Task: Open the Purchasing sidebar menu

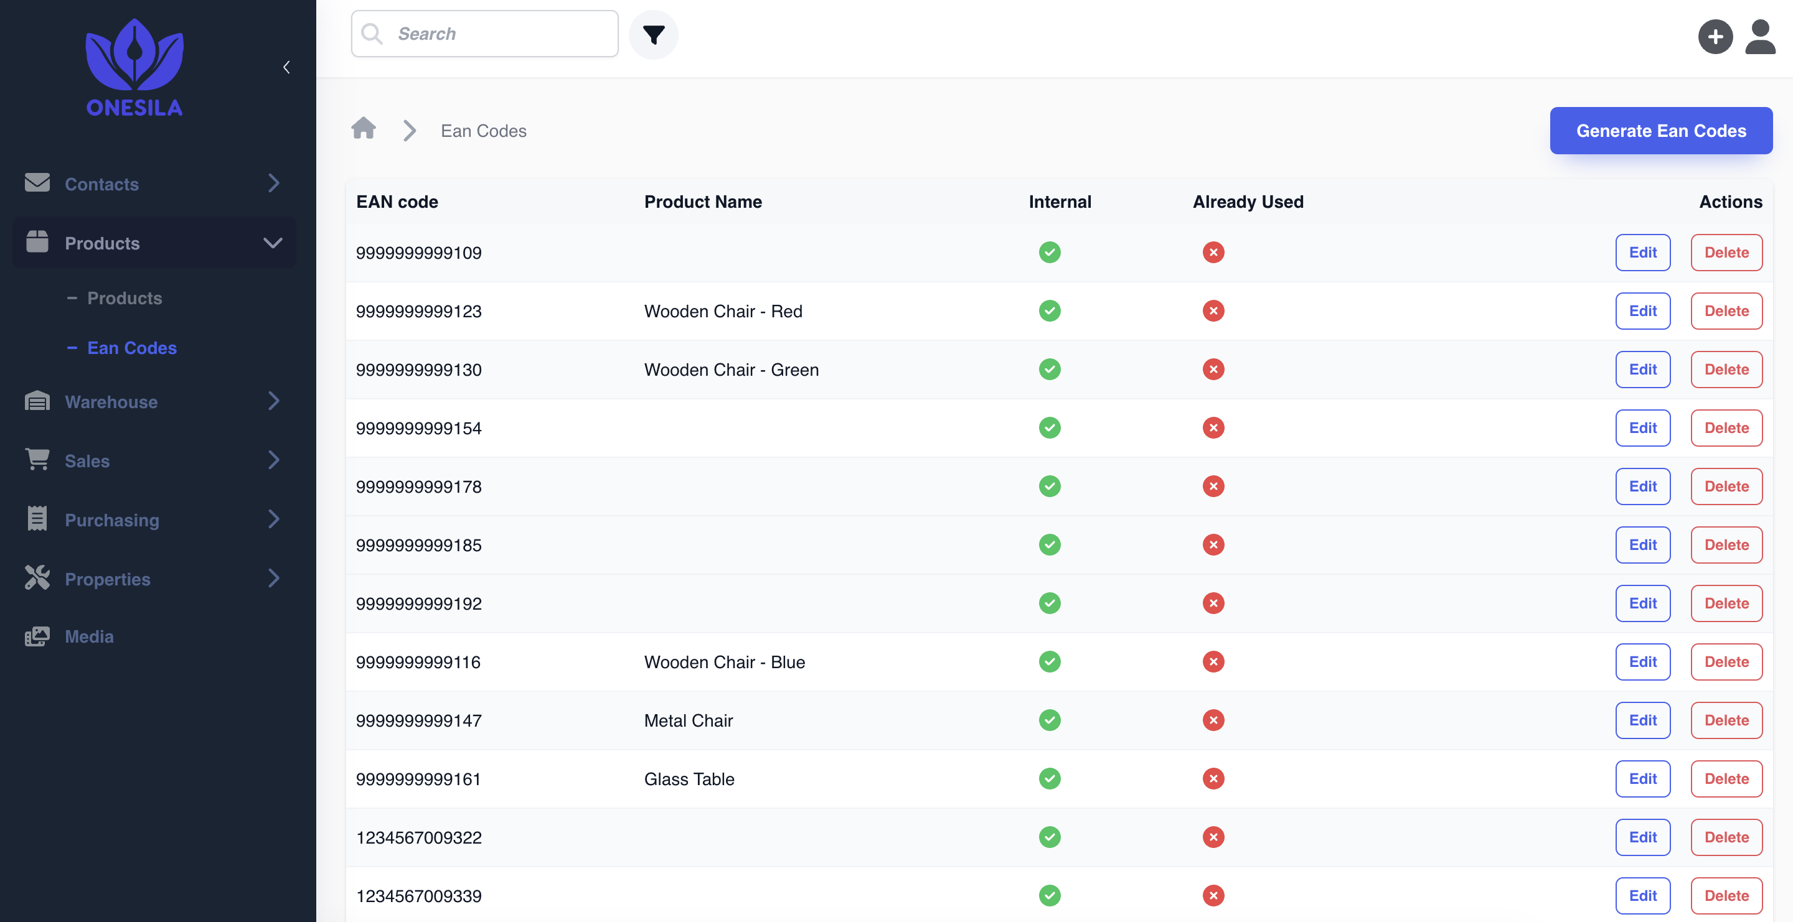Action: point(154,519)
